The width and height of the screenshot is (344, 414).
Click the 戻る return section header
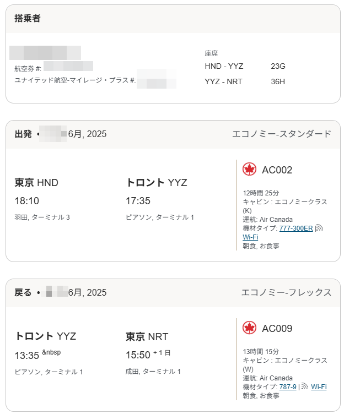[x=173, y=292]
